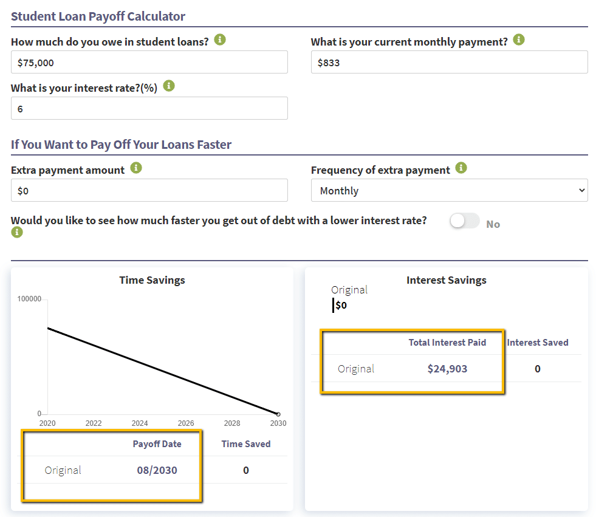This screenshot has height=517, width=596.
Task: Click info icon beside student loans owed question
Action: [x=220, y=40]
